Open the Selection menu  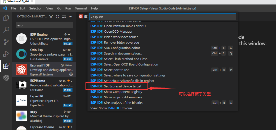36,8
